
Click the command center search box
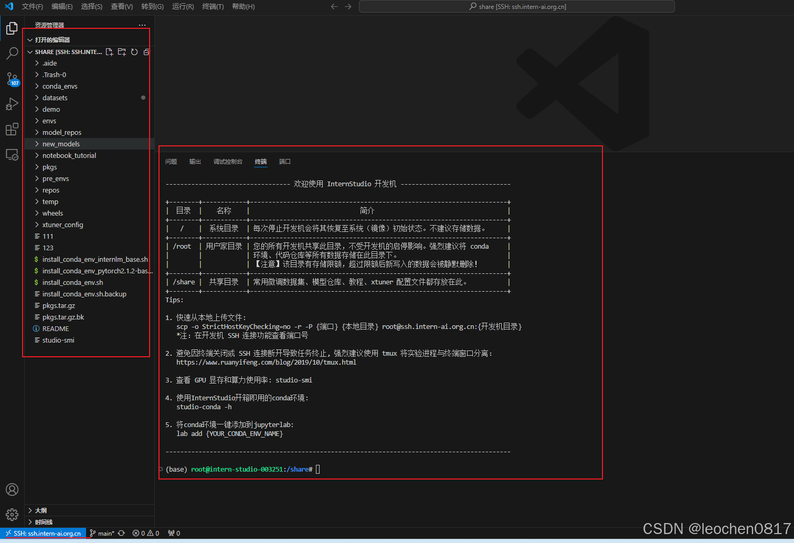tap(516, 6)
